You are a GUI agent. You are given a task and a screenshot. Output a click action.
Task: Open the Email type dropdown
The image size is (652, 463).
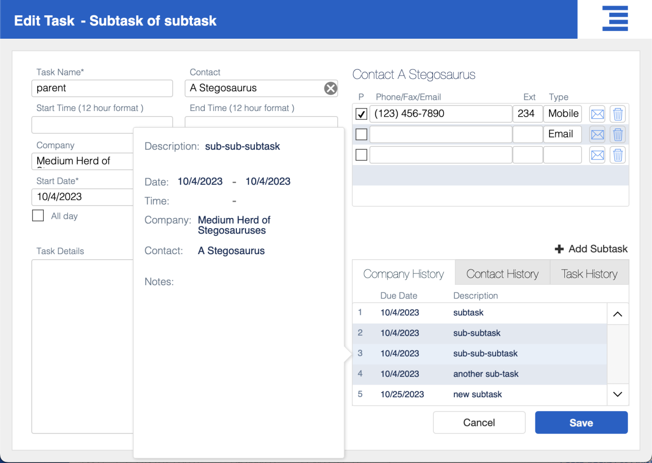562,134
